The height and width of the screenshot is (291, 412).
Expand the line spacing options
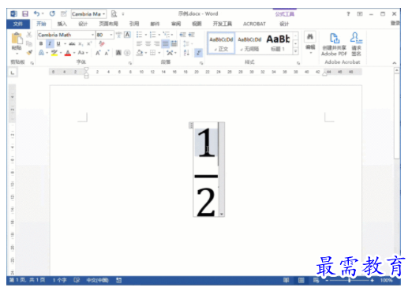point(188,43)
